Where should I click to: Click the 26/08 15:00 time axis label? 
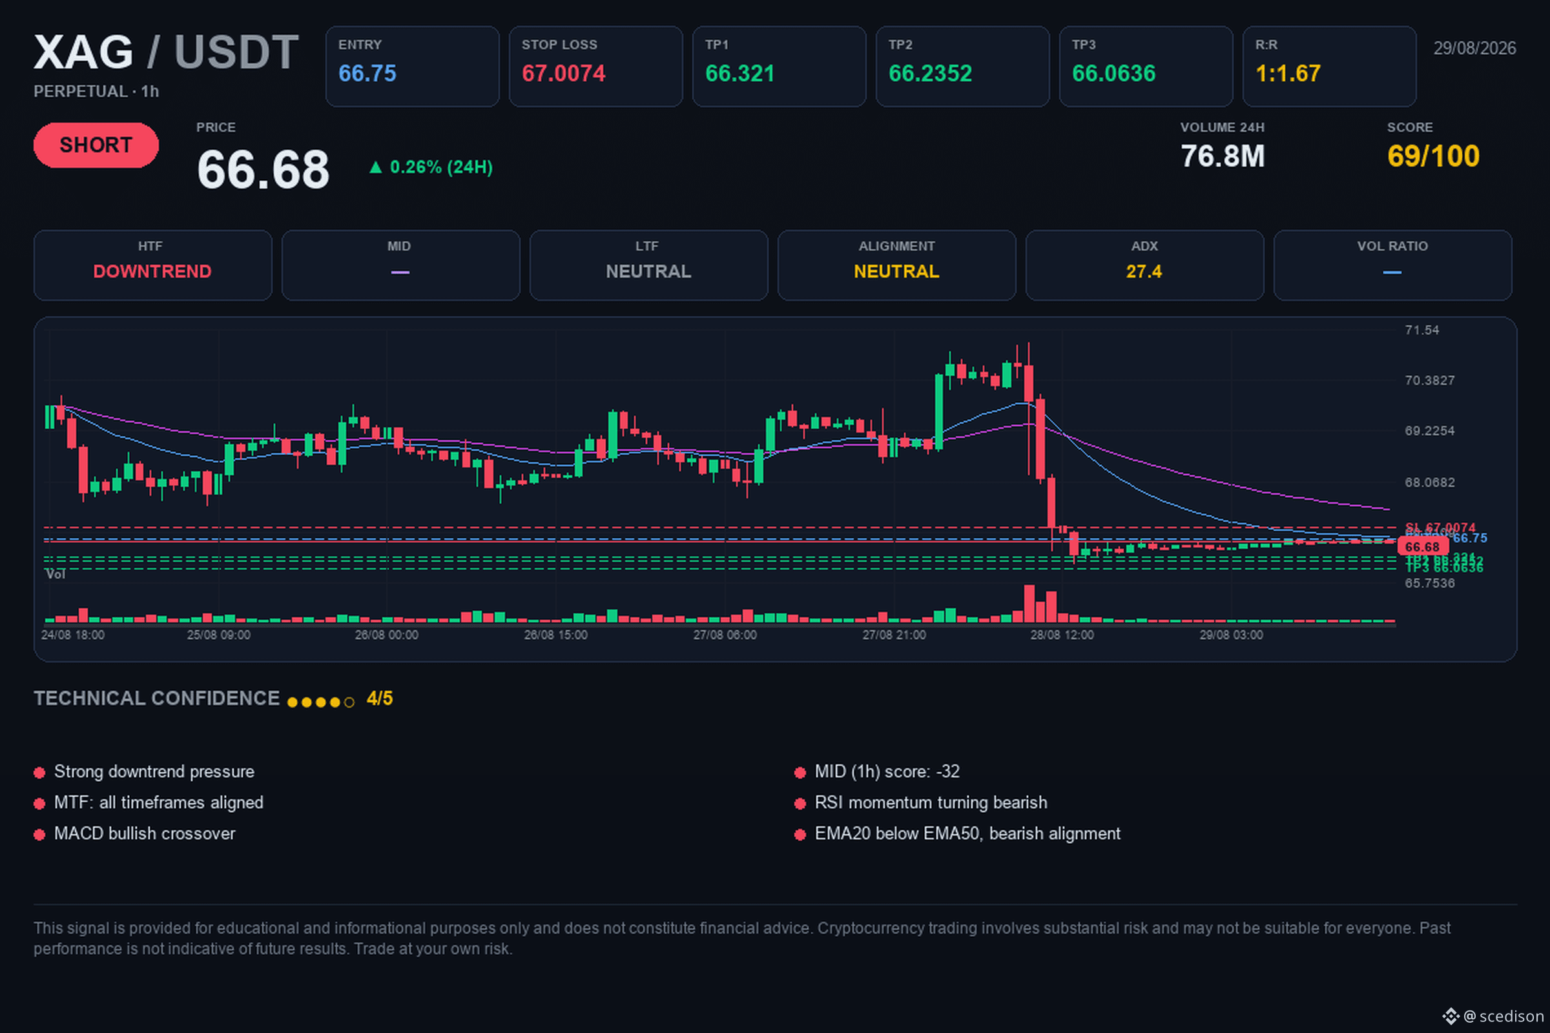(555, 635)
